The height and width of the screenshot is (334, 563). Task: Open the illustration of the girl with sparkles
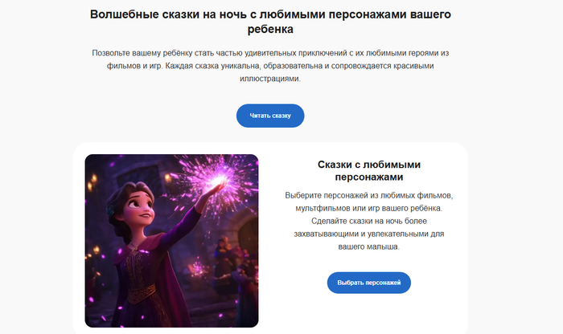click(x=171, y=241)
